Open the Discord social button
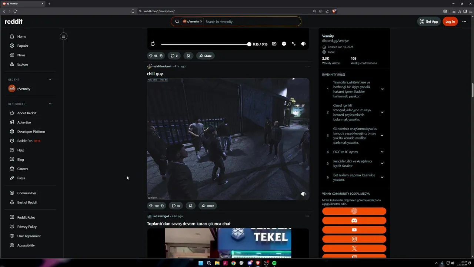The image size is (474, 267). pos(354,221)
